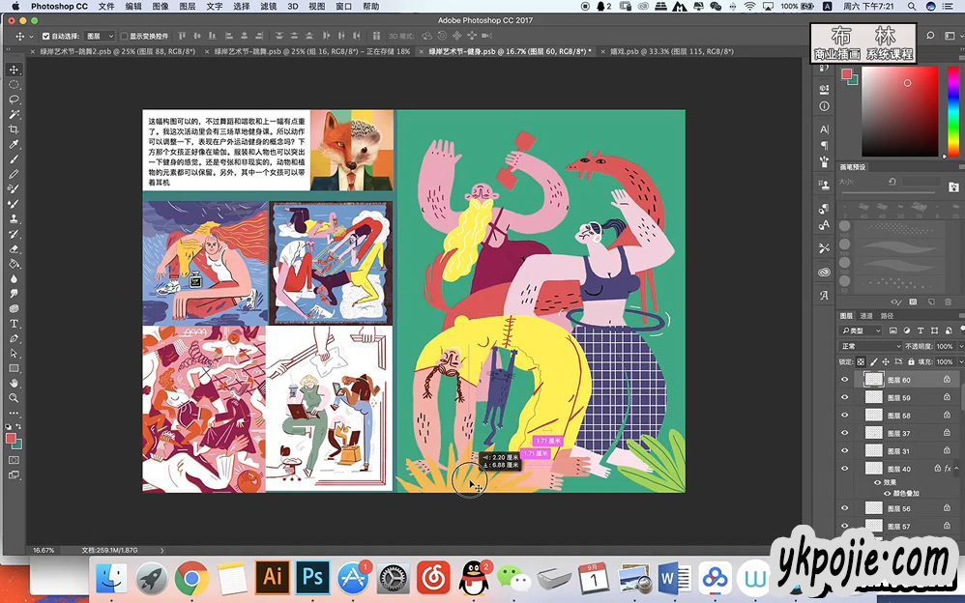Open the 正常 blend mode dropdown
This screenshot has height=603, width=965.
870,346
